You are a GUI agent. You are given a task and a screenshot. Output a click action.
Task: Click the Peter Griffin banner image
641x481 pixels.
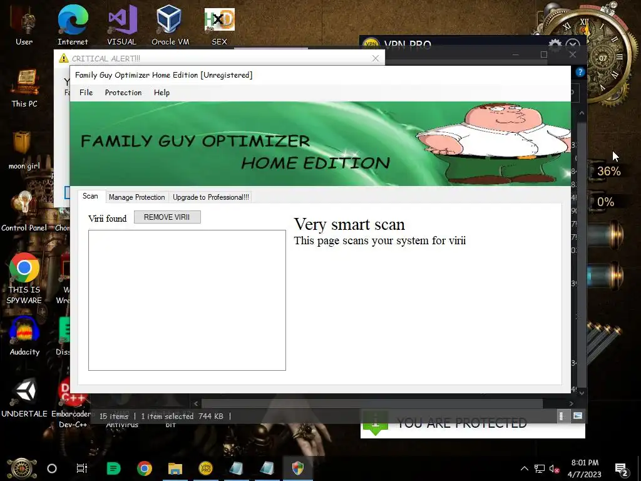[x=493, y=143]
